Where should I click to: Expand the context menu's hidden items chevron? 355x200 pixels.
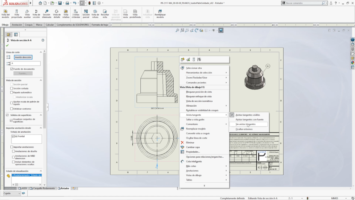(204, 186)
